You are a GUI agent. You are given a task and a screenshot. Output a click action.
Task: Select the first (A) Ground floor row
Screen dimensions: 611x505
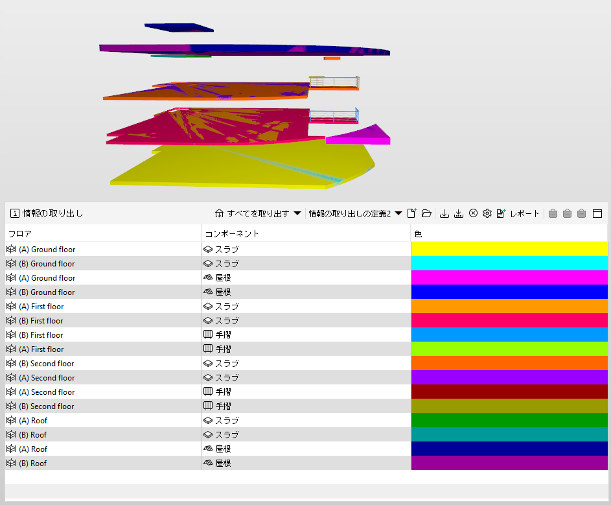pos(306,249)
